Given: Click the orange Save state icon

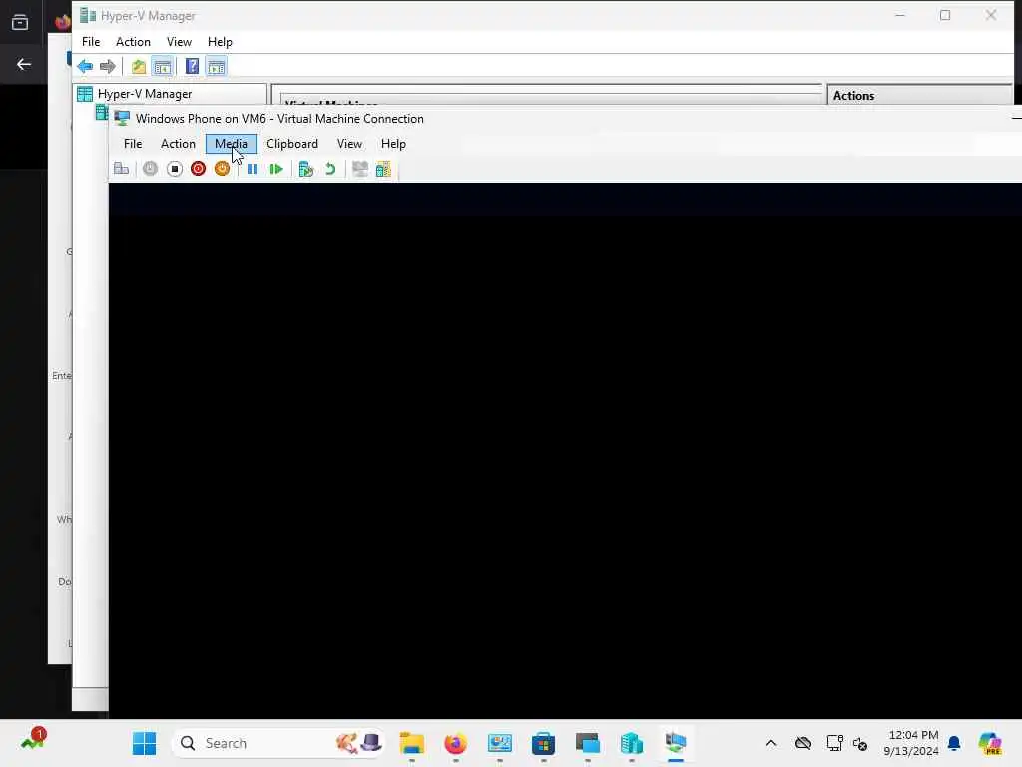Looking at the screenshot, I should [222, 169].
